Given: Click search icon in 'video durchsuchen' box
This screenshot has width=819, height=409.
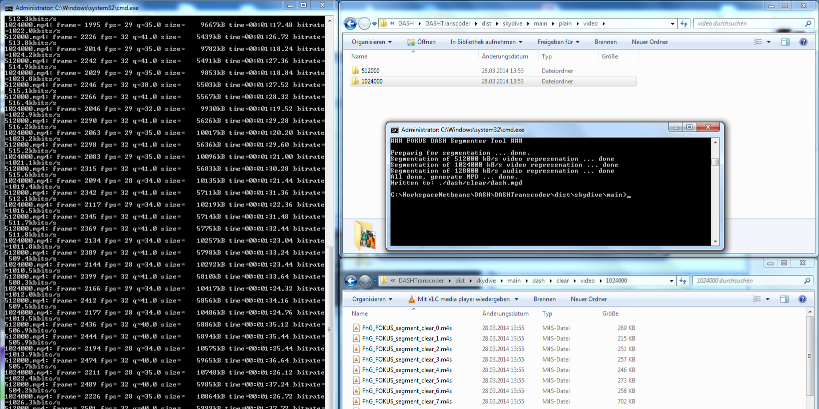Looking at the screenshot, I should point(807,23).
